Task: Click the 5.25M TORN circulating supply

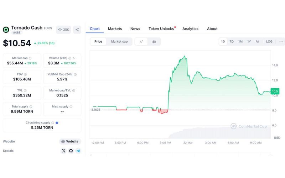Action: [42, 128]
